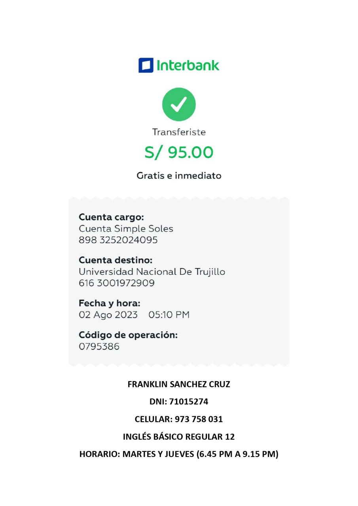The image size is (358, 506).
Task: Click the green checkmark success icon
Action: pos(179,104)
